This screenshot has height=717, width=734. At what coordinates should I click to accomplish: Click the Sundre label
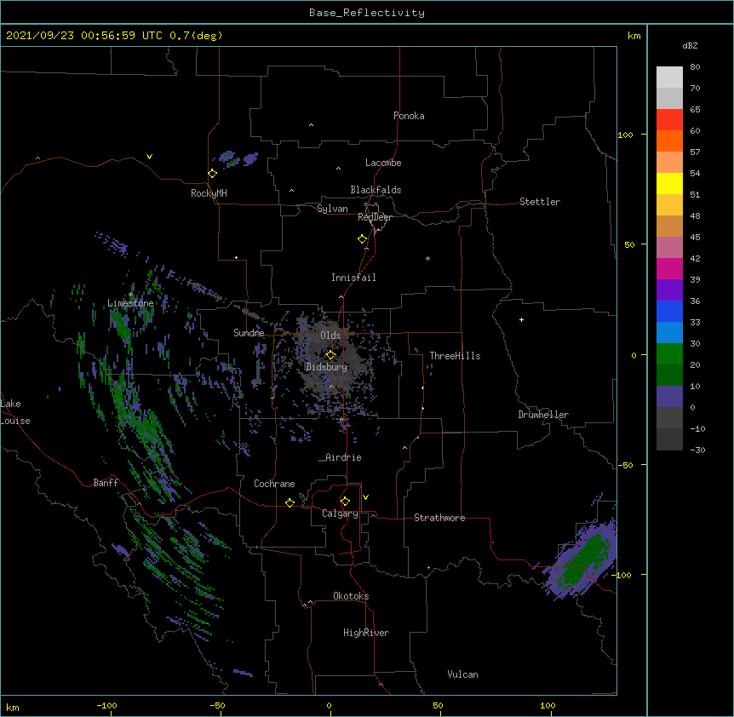pos(249,333)
